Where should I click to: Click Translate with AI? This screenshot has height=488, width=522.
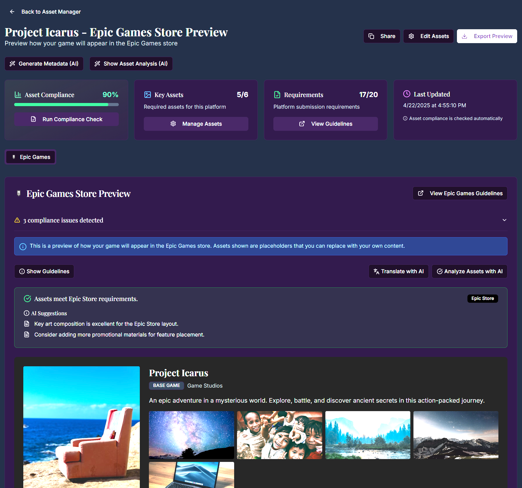(398, 271)
